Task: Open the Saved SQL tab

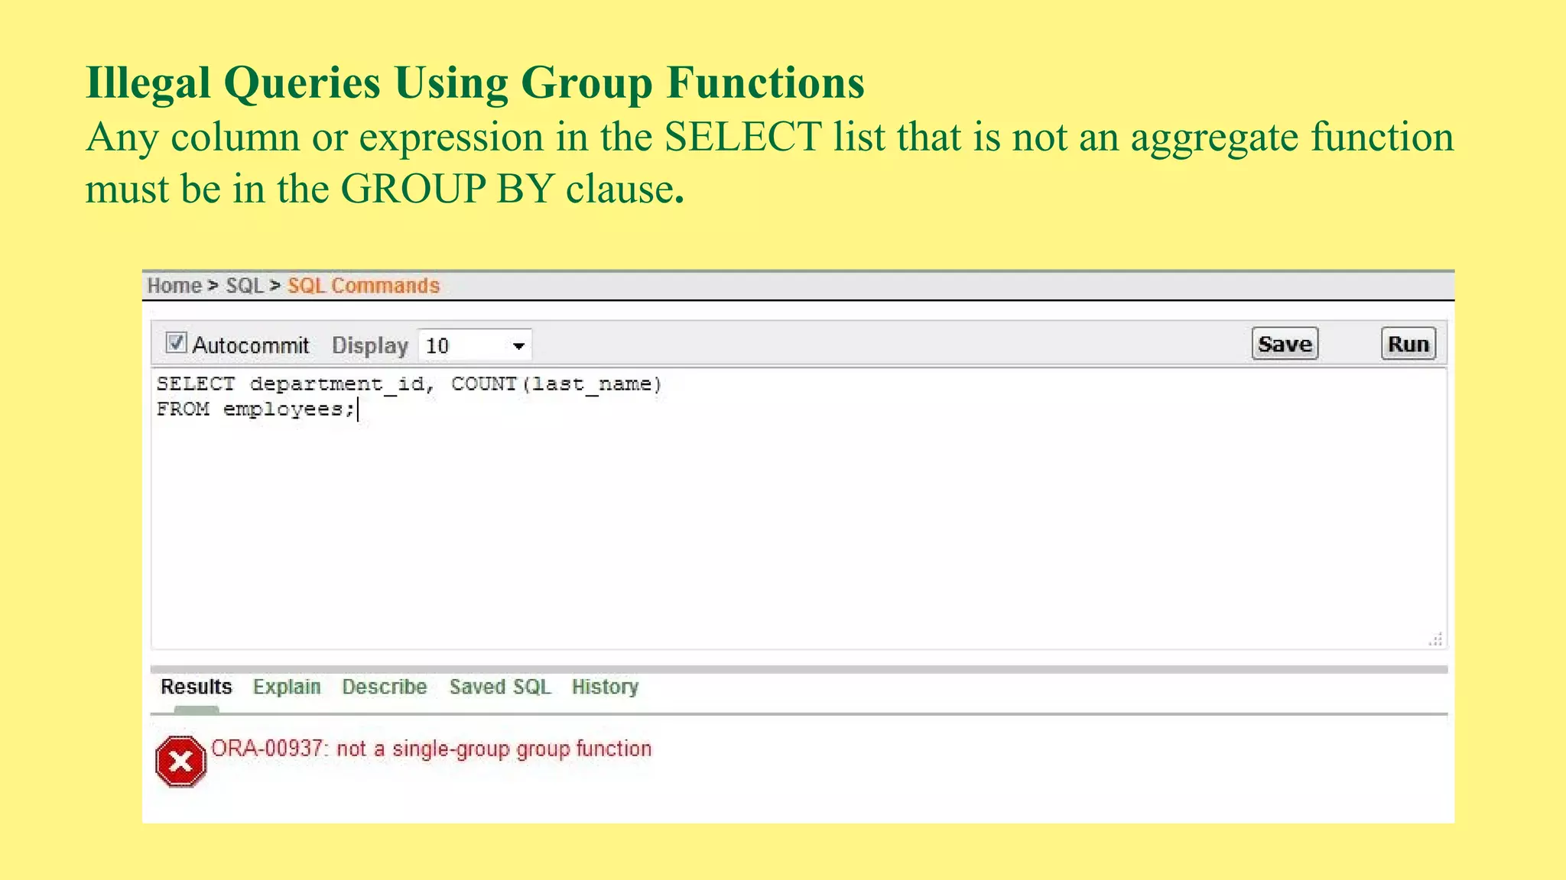Action: [x=500, y=687]
